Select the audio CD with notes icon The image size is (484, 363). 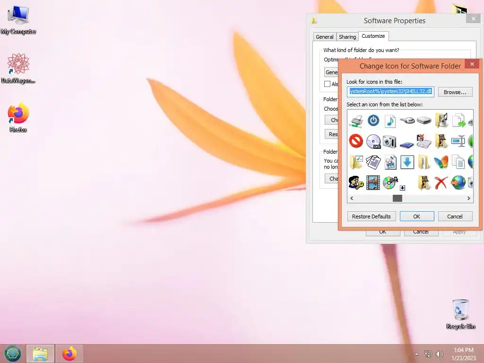point(390,182)
